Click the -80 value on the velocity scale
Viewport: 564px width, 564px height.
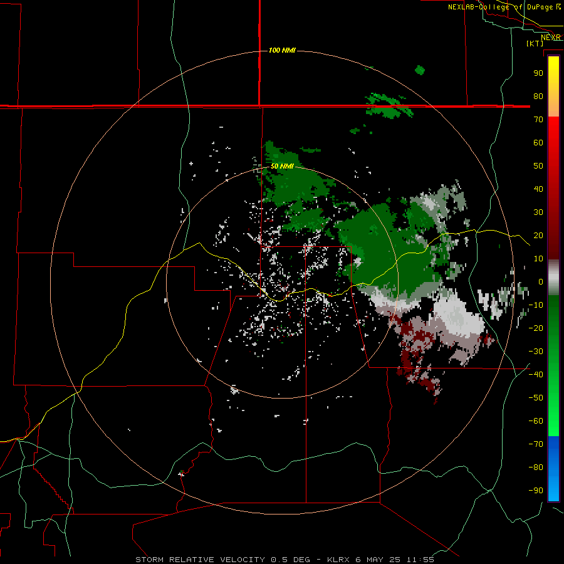536,467
